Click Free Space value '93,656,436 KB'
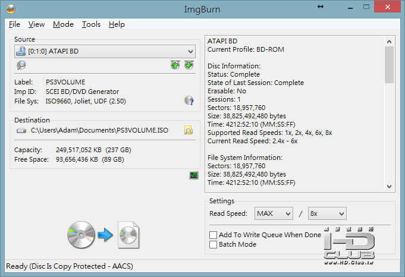This screenshot has height=277, width=405. [77, 159]
